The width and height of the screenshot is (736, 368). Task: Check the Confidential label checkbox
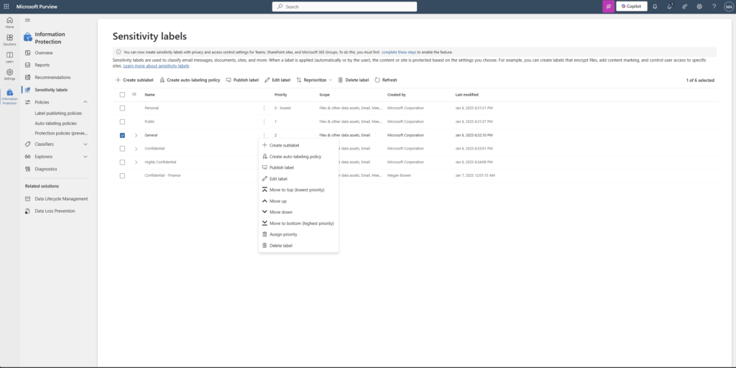[x=122, y=149]
